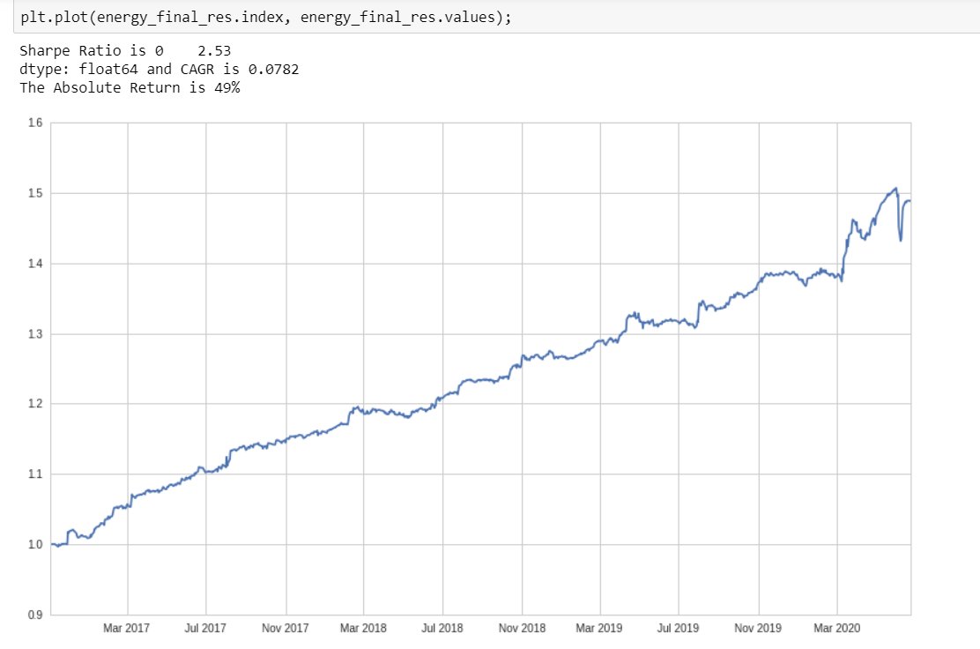980x649 pixels.
Task: Click the Nov 2018 x-axis label
Action: [x=522, y=628]
